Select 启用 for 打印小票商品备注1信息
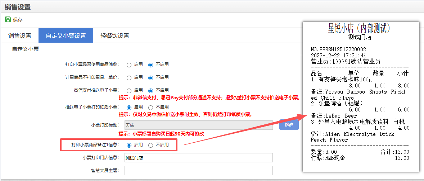424x181 pixels. (x=129, y=145)
